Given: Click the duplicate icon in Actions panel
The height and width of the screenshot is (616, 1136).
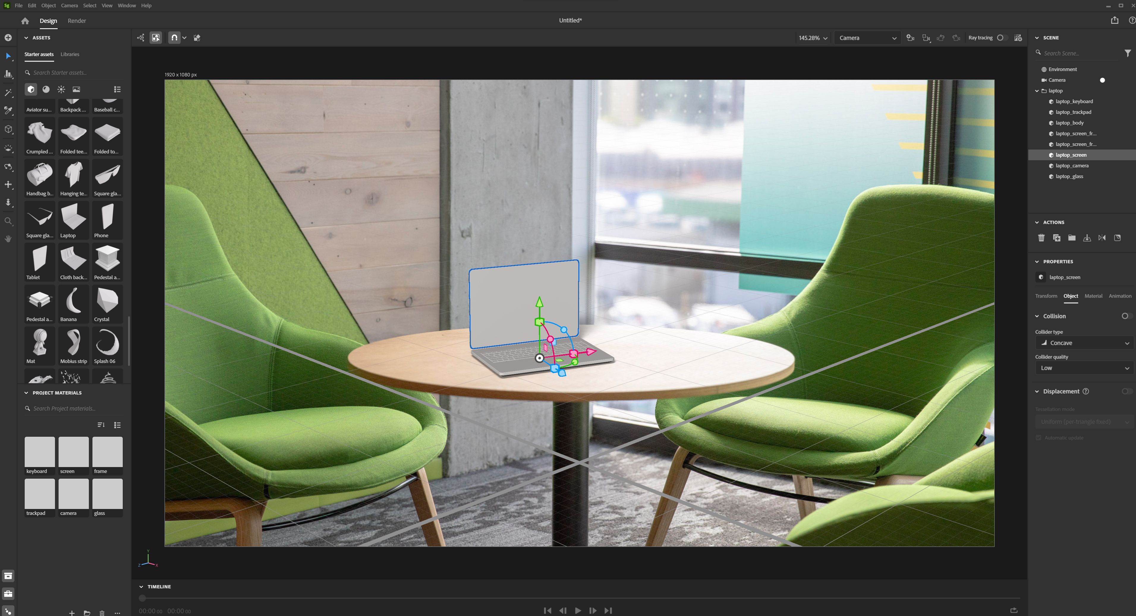Looking at the screenshot, I should [1057, 238].
